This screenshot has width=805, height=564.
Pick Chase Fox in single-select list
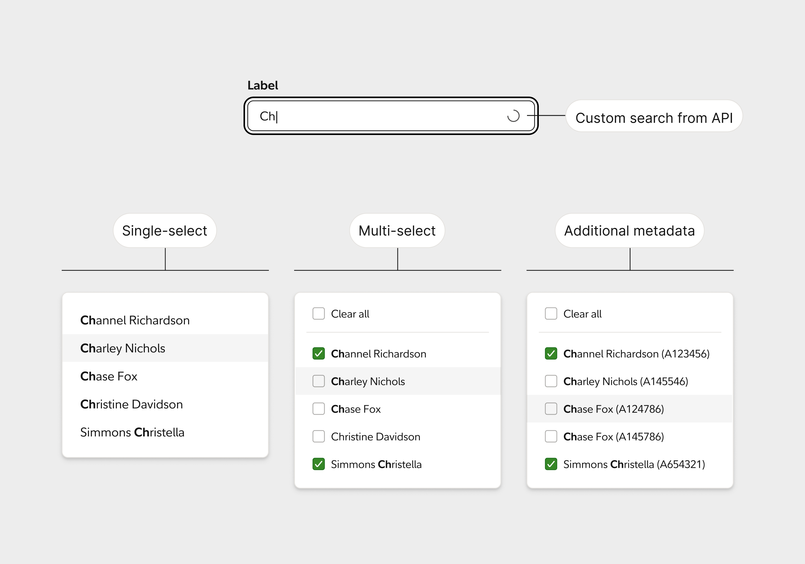[109, 376]
